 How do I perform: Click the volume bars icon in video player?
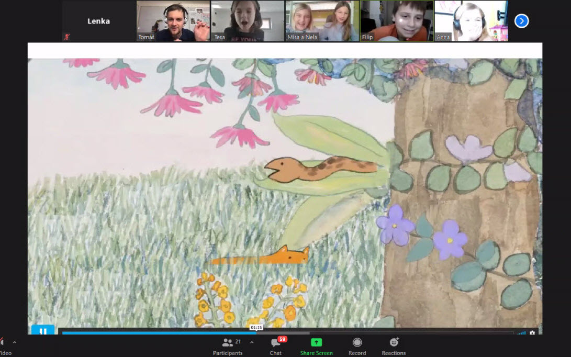point(521,332)
